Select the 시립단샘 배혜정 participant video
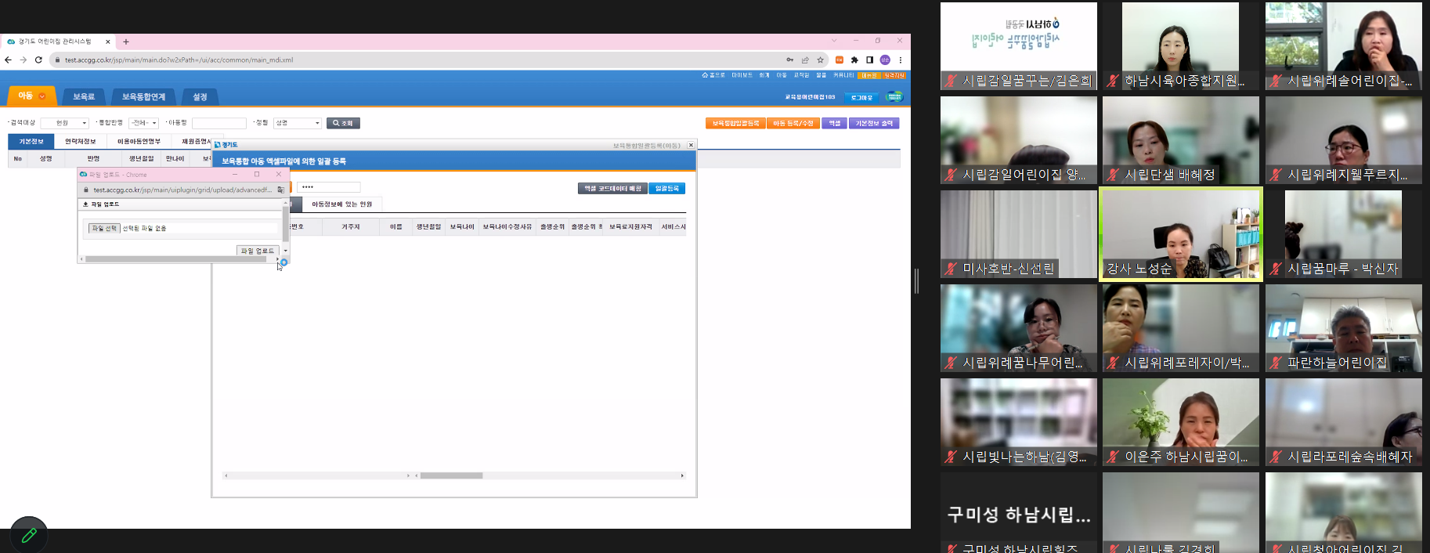This screenshot has width=1430, height=553. [1181, 140]
